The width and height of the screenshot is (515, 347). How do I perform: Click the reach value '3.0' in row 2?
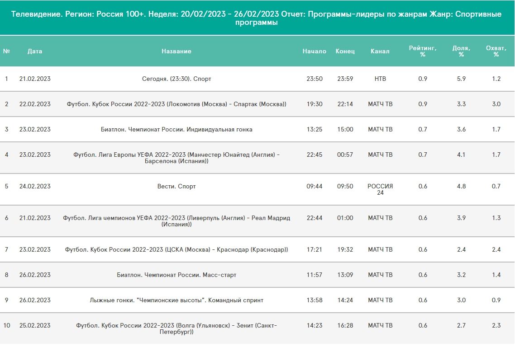[496, 104]
